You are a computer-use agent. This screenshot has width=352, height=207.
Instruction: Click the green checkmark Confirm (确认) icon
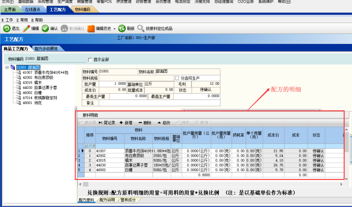[45, 28]
